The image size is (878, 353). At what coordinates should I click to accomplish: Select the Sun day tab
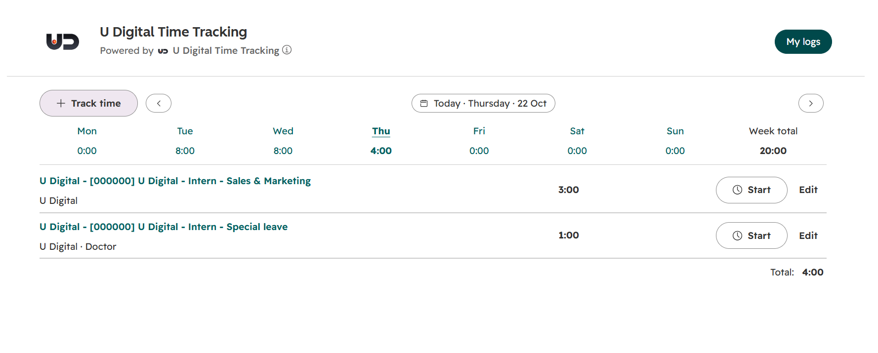(675, 141)
